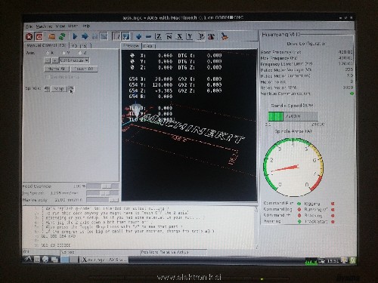Switch to the Manual Control [F3] tab
This screenshot has height=283, width=378.
coord(46,45)
